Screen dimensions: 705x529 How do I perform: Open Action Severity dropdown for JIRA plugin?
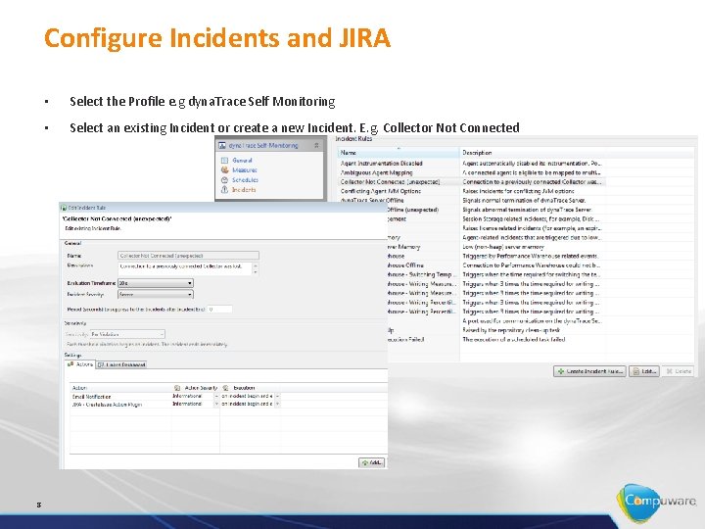pyautogui.click(x=216, y=404)
